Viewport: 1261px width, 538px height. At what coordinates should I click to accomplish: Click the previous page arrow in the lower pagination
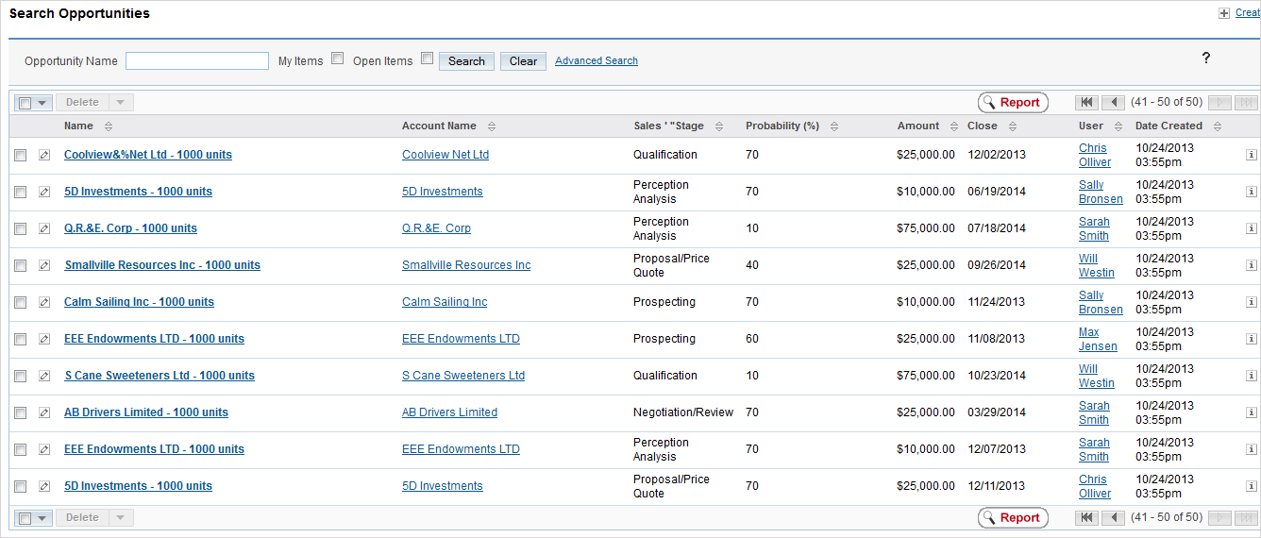[x=1114, y=517]
